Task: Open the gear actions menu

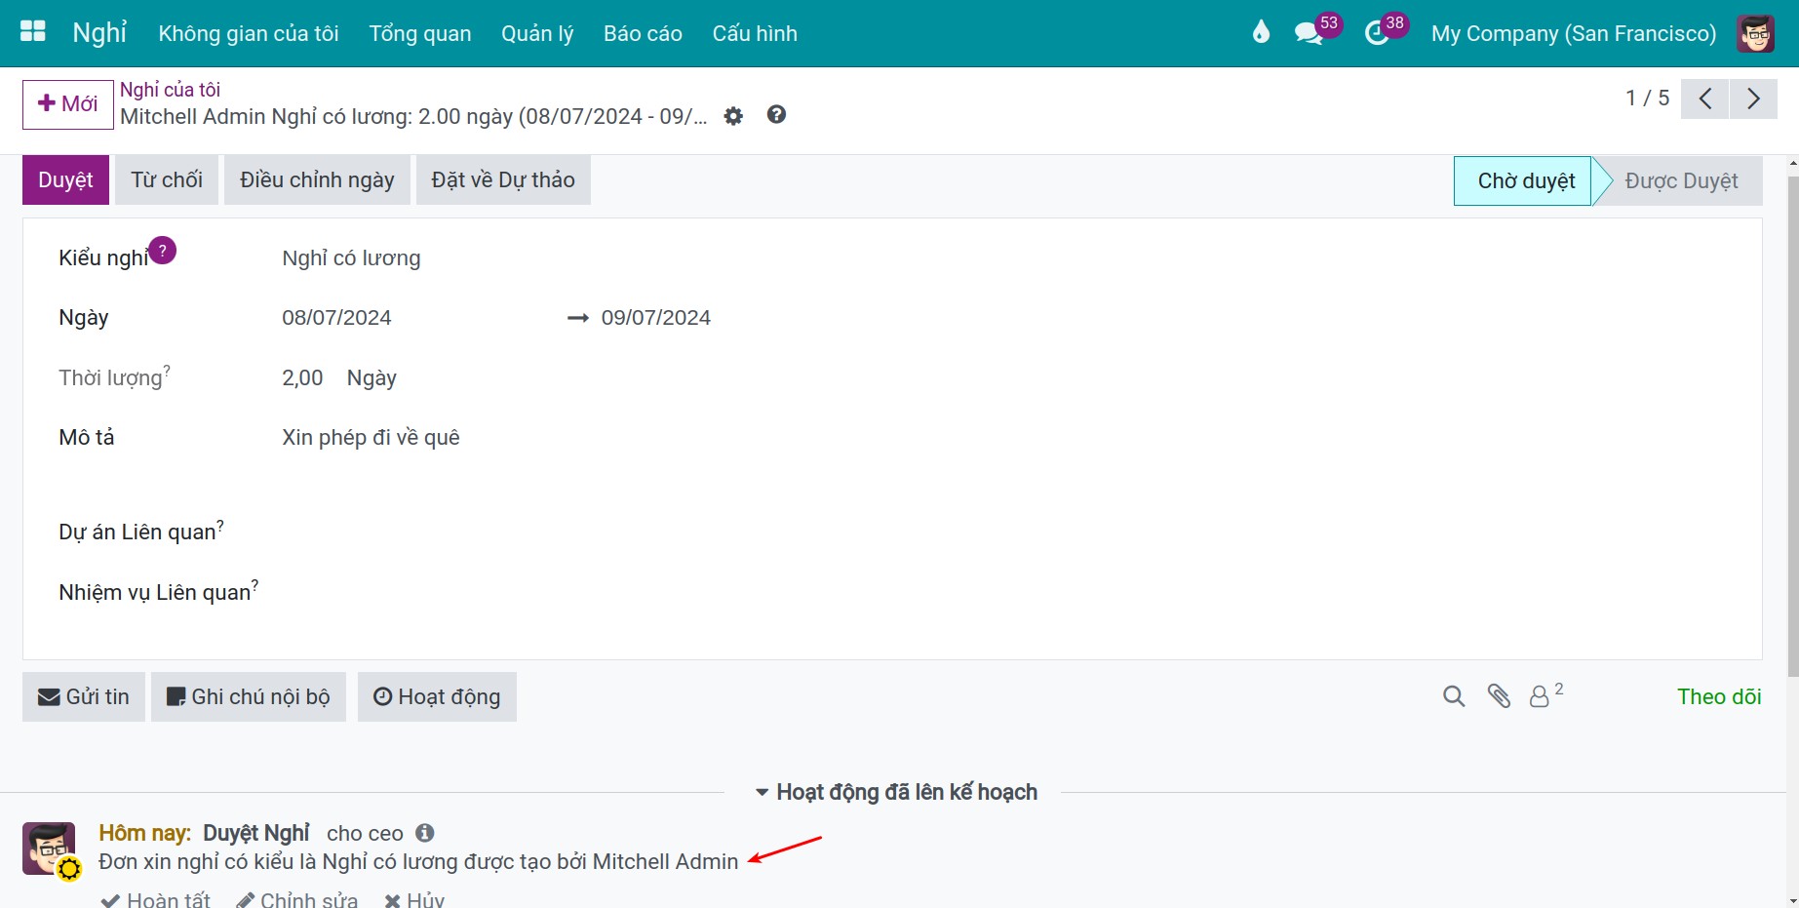Action: tap(733, 116)
